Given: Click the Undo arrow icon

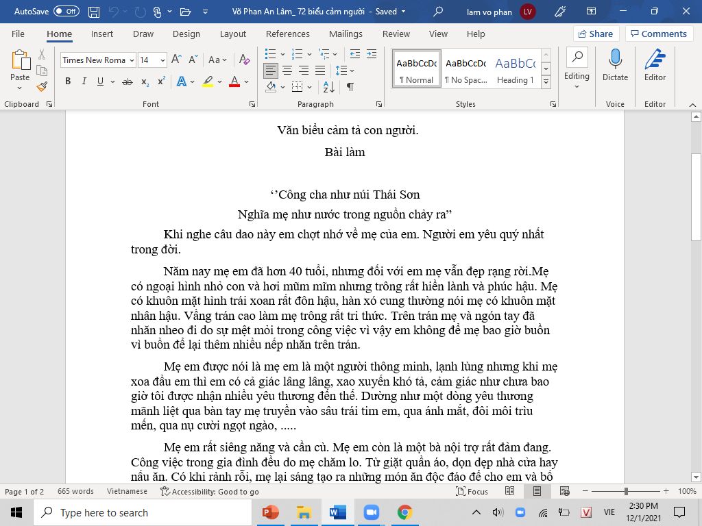Looking at the screenshot, I should click(114, 12).
